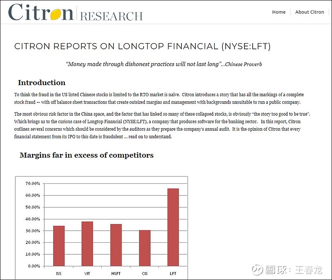Click the Chinese Proverb quote line

click(x=164, y=64)
